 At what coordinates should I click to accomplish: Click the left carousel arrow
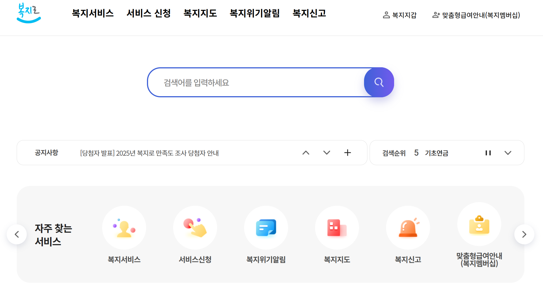(x=17, y=234)
